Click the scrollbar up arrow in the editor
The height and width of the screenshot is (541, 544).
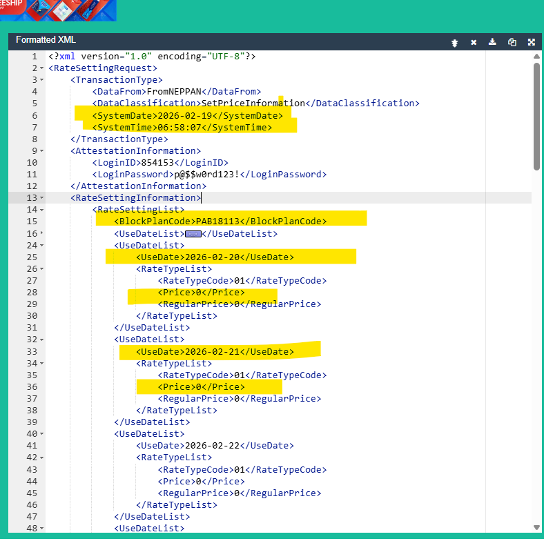pyautogui.click(x=536, y=56)
